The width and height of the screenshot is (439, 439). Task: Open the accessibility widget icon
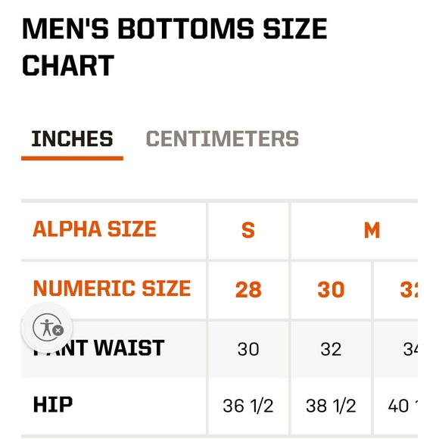(47, 327)
